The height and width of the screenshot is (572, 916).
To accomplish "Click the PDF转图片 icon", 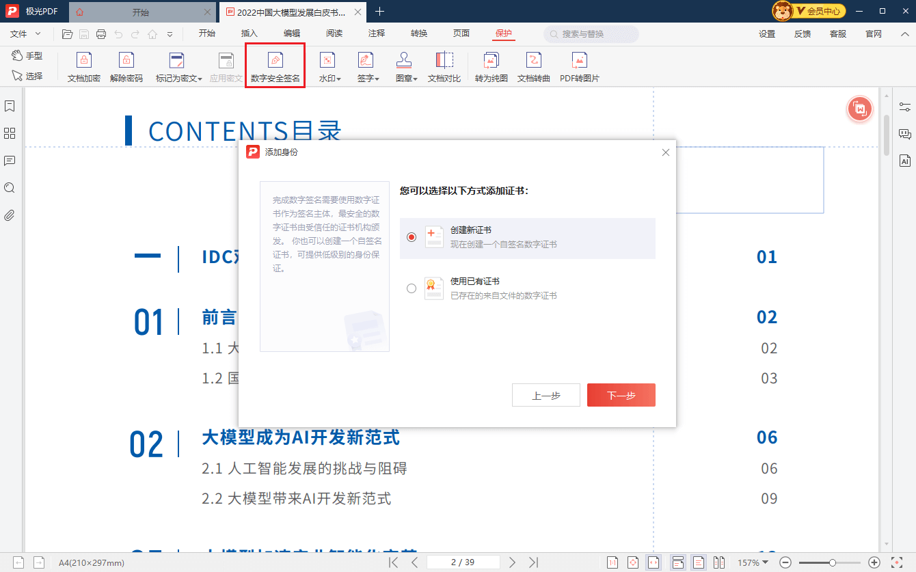I will point(580,65).
